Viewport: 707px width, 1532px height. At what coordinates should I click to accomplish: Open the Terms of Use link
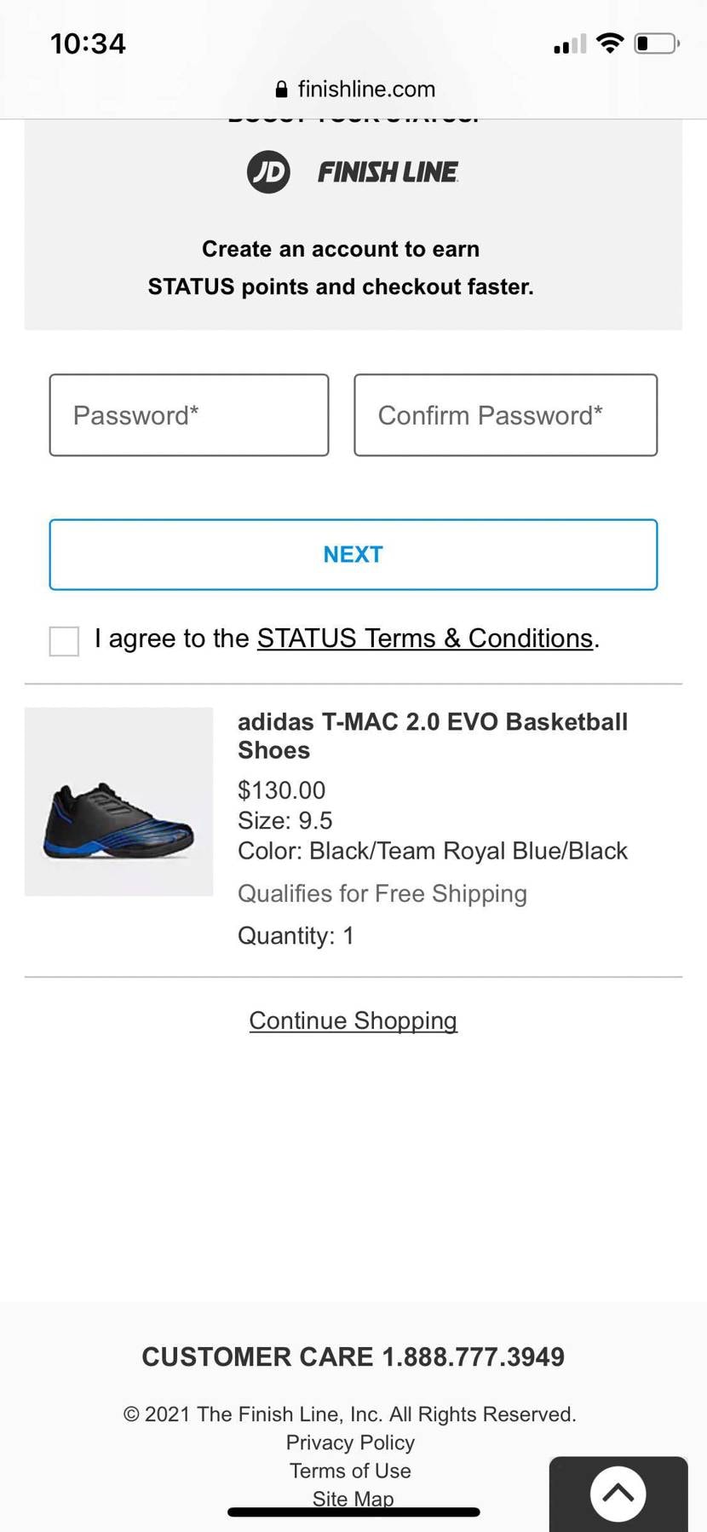(350, 1471)
